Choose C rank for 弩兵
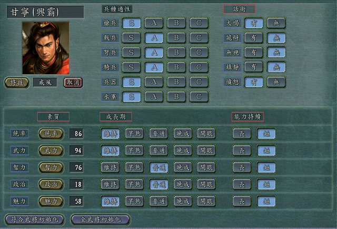 pos(199,53)
